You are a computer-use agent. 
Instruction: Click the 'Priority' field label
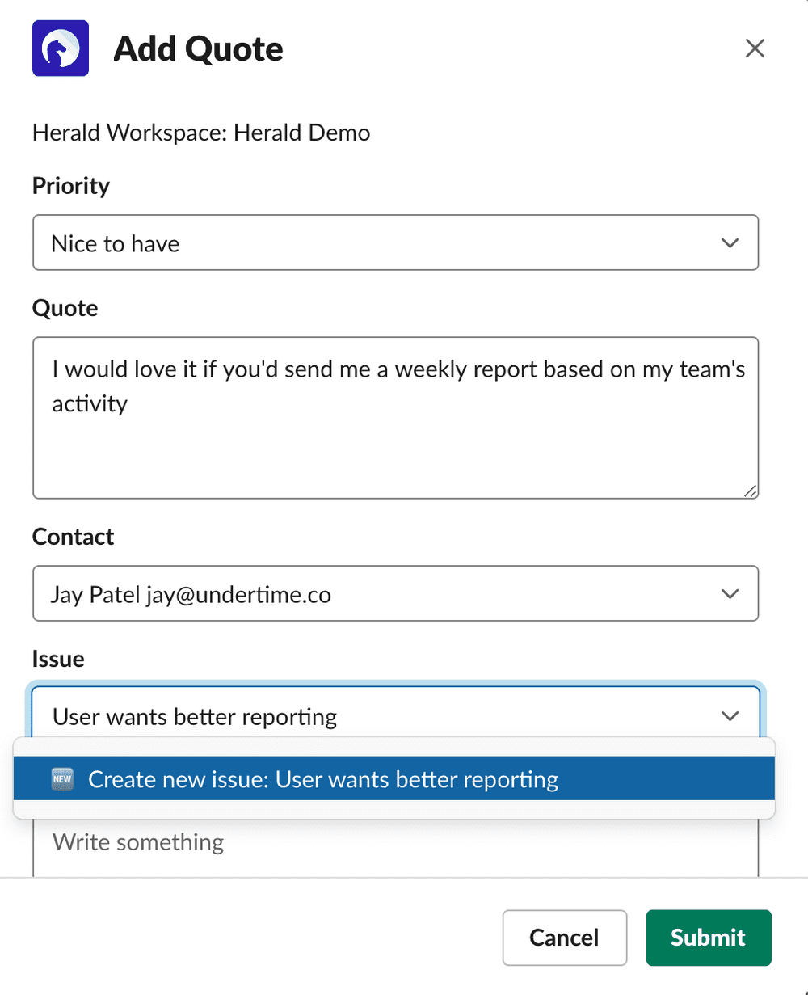[71, 186]
